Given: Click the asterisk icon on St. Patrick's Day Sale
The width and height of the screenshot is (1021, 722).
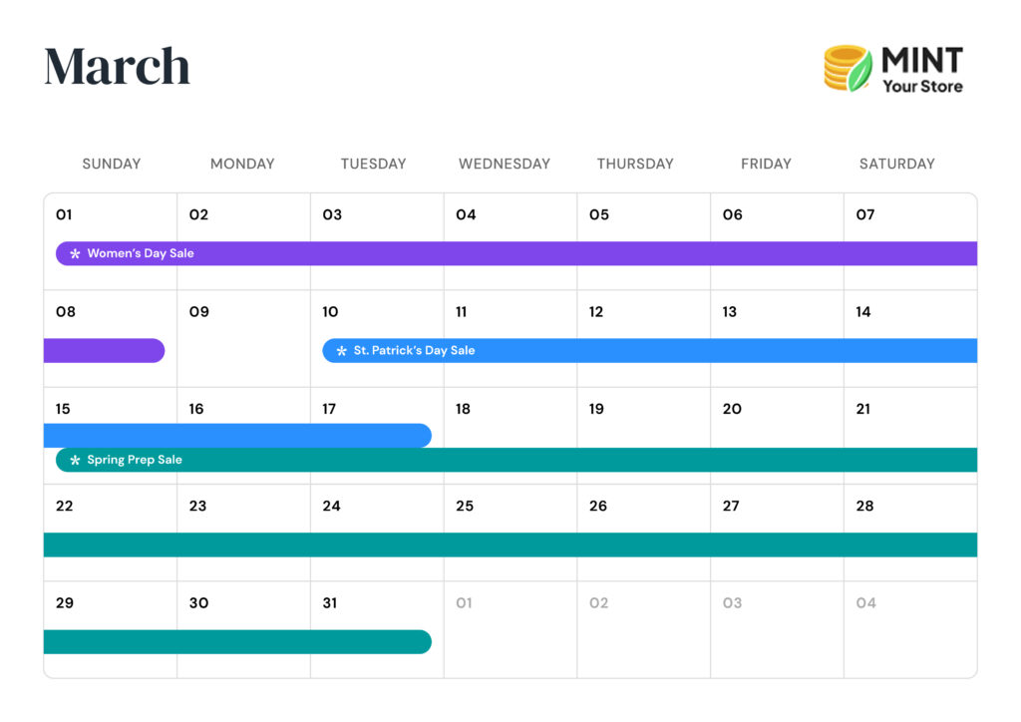Looking at the screenshot, I should pos(341,351).
